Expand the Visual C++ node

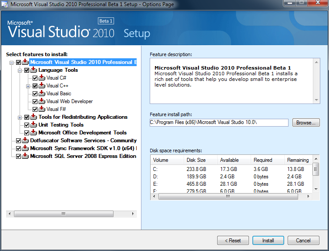tap(28, 87)
